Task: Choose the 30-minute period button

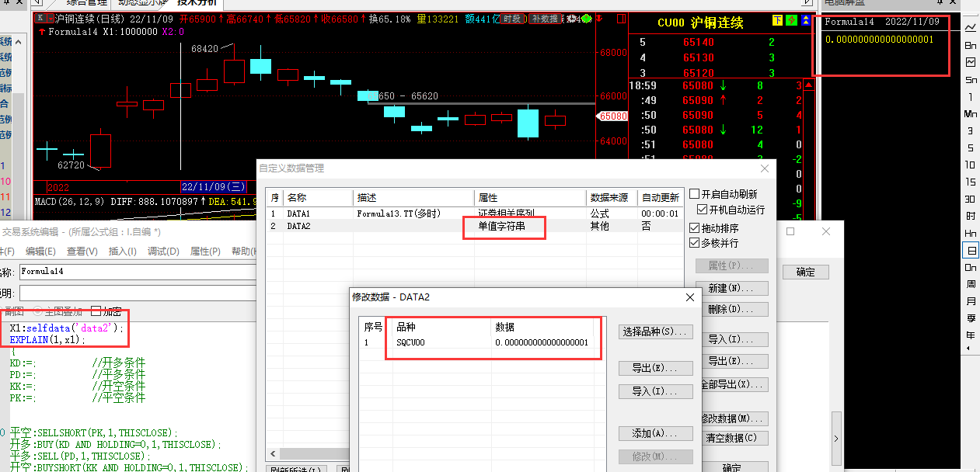Action: click(x=971, y=199)
